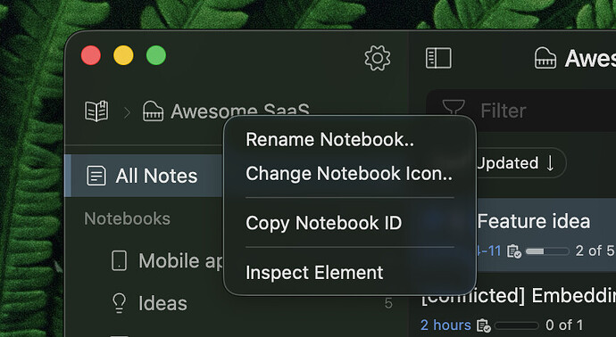The width and height of the screenshot is (616, 337).
Task: Click the Notebooks section header
Action: [x=128, y=218]
